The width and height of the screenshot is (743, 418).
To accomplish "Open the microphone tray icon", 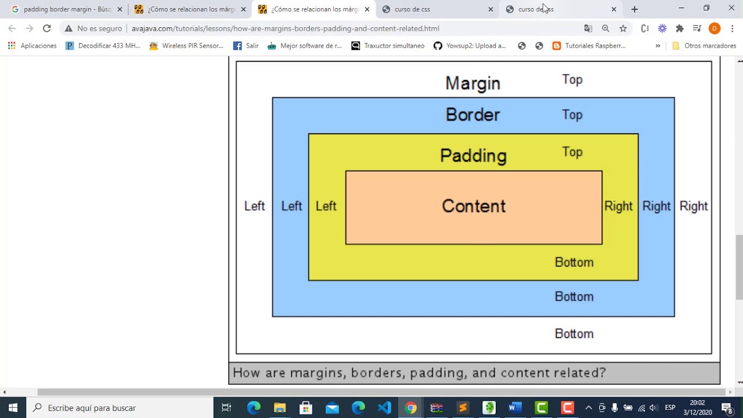I will (615, 408).
